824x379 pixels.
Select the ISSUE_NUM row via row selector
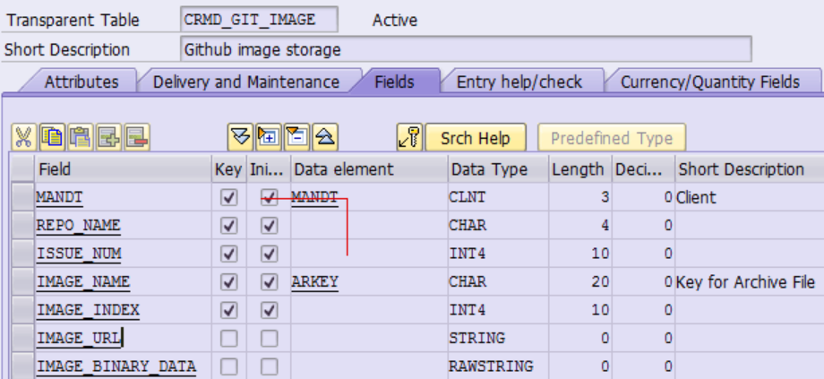pos(22,254)
